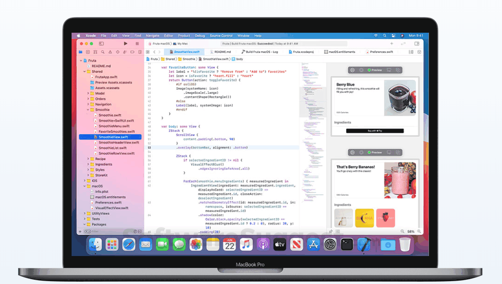502x284 pixels.
Task: Expand the Orders folder
Action: (x=88, y=99)
